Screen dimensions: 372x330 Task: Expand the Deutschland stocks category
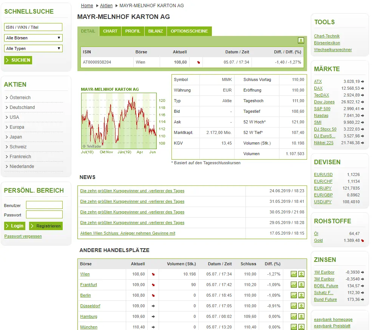pyautogui.click(x=20, y=107)
